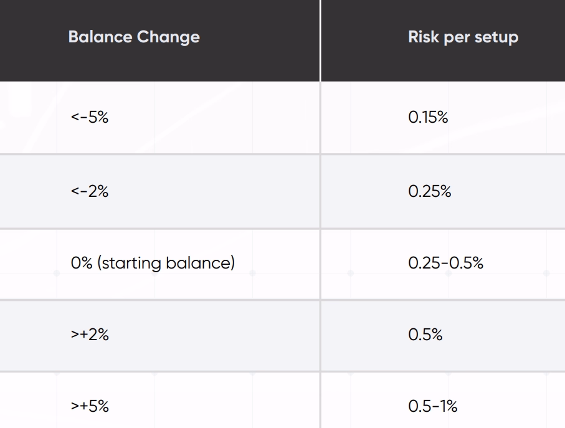565x428 pixels.
Task: Click the Risk per setup column header
Action: point(463,37)
